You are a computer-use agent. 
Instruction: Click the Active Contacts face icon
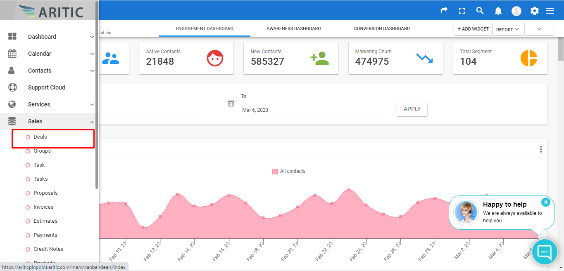(215, 58)
